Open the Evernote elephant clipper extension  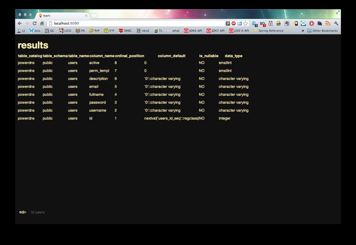pyautogui.click(x=287, y=23)
